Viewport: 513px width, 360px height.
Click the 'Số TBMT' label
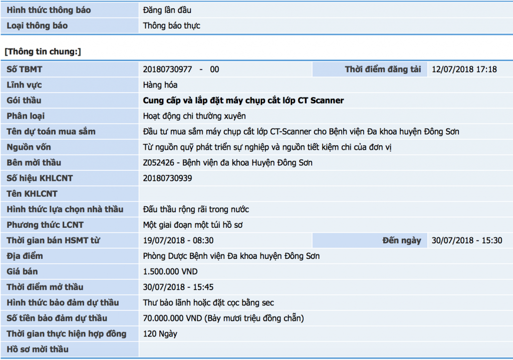click(x=24, y=69)
